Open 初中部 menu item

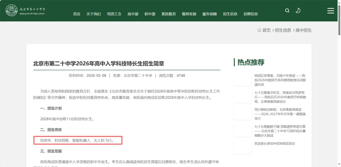click(150, 14)
